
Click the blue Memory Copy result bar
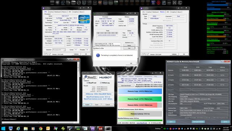(140, 91)
